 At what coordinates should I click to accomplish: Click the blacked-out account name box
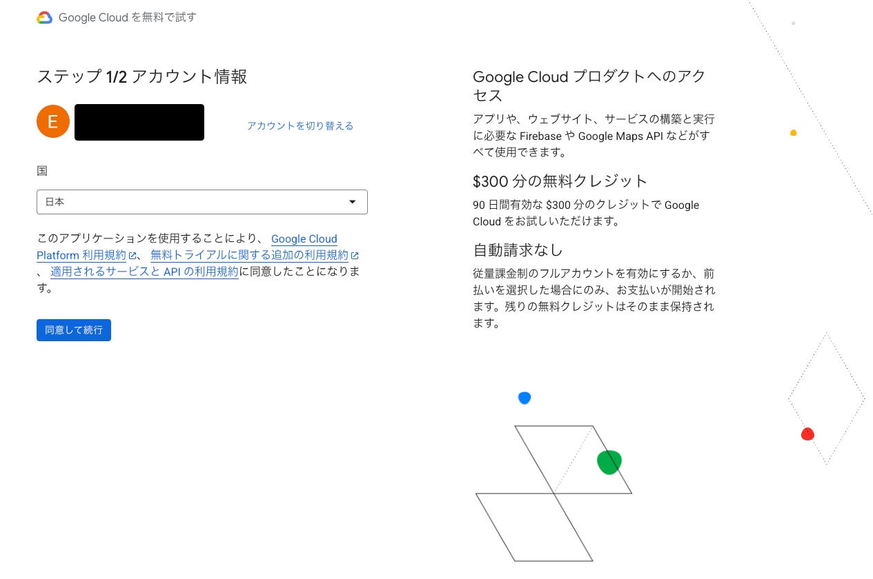tap(139, 122)
